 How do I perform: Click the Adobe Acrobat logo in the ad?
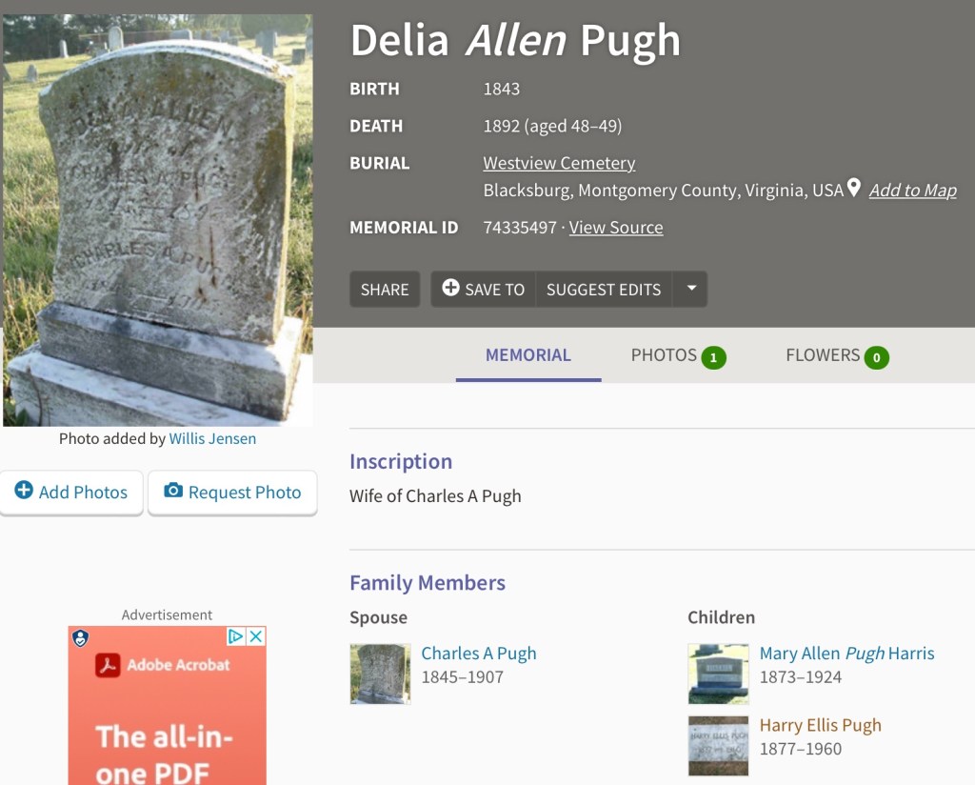[108, 665]
